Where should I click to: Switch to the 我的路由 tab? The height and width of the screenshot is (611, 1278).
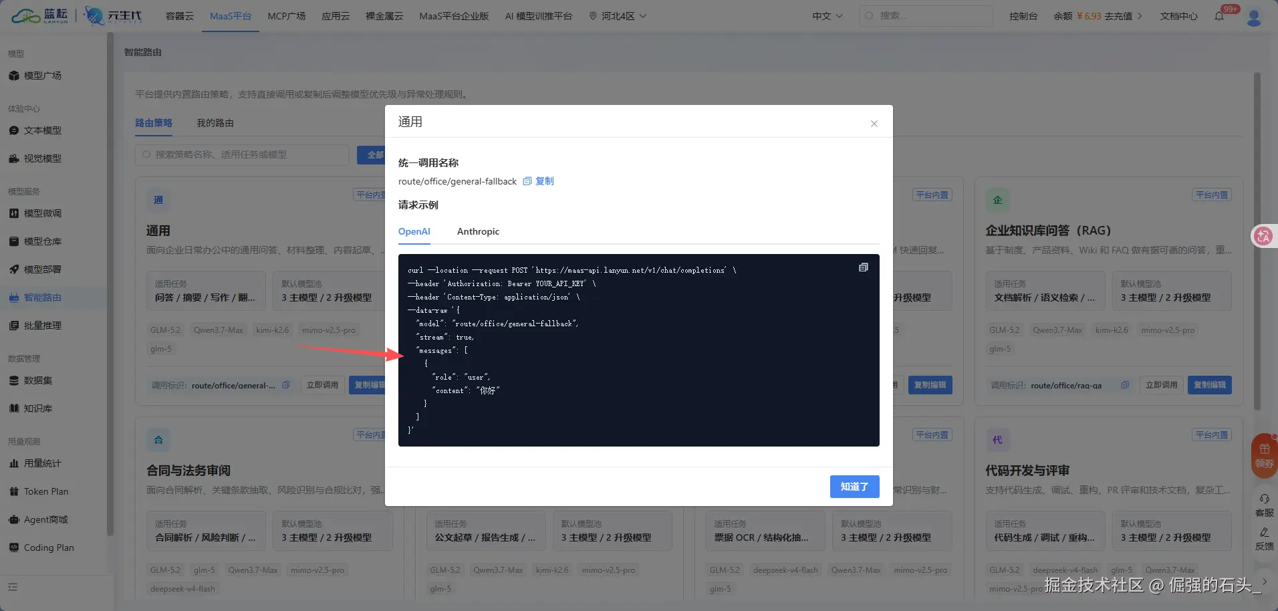click(215, 123)
